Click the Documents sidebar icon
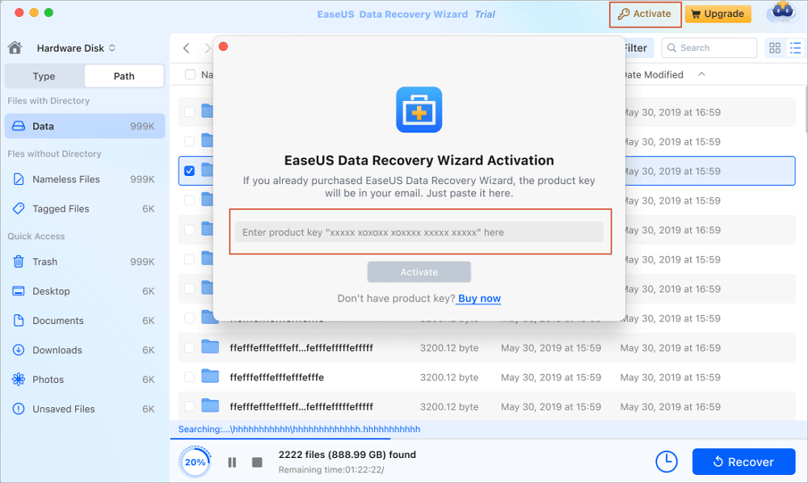Viewport: 808px width, 483px height. tap(19, 321)
